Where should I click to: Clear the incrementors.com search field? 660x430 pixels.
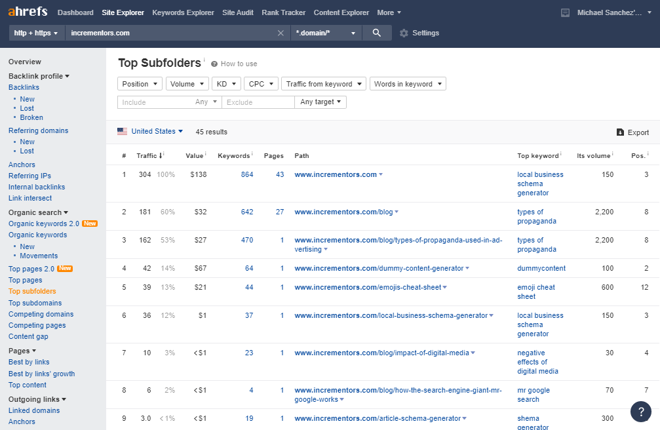(x=281, y=33)
